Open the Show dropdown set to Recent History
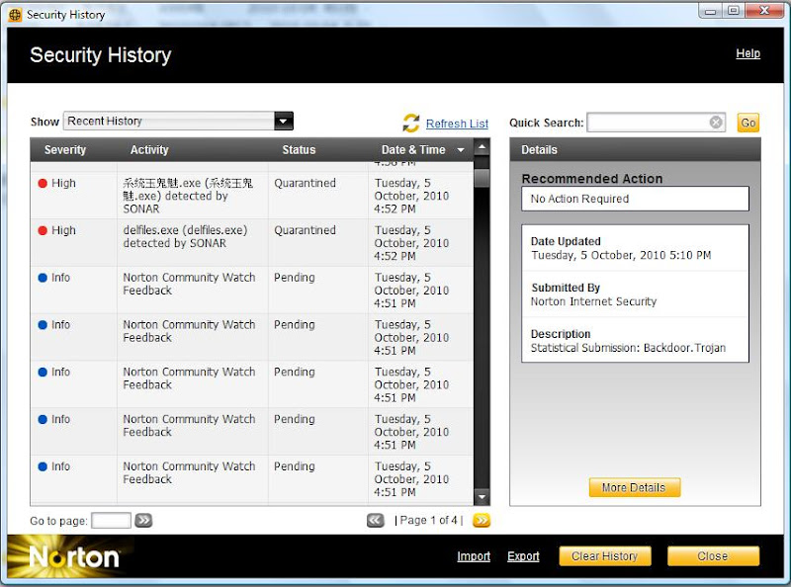 tap(178, 121)
